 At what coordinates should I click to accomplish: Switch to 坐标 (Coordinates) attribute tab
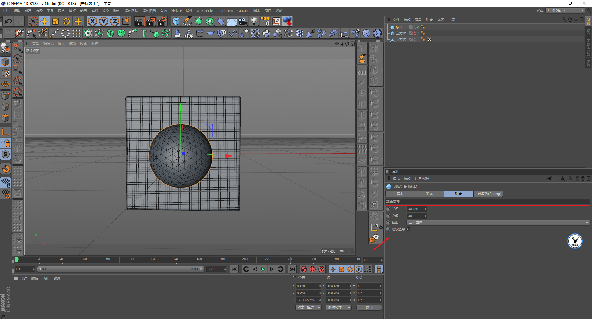[x=429, y=194]
